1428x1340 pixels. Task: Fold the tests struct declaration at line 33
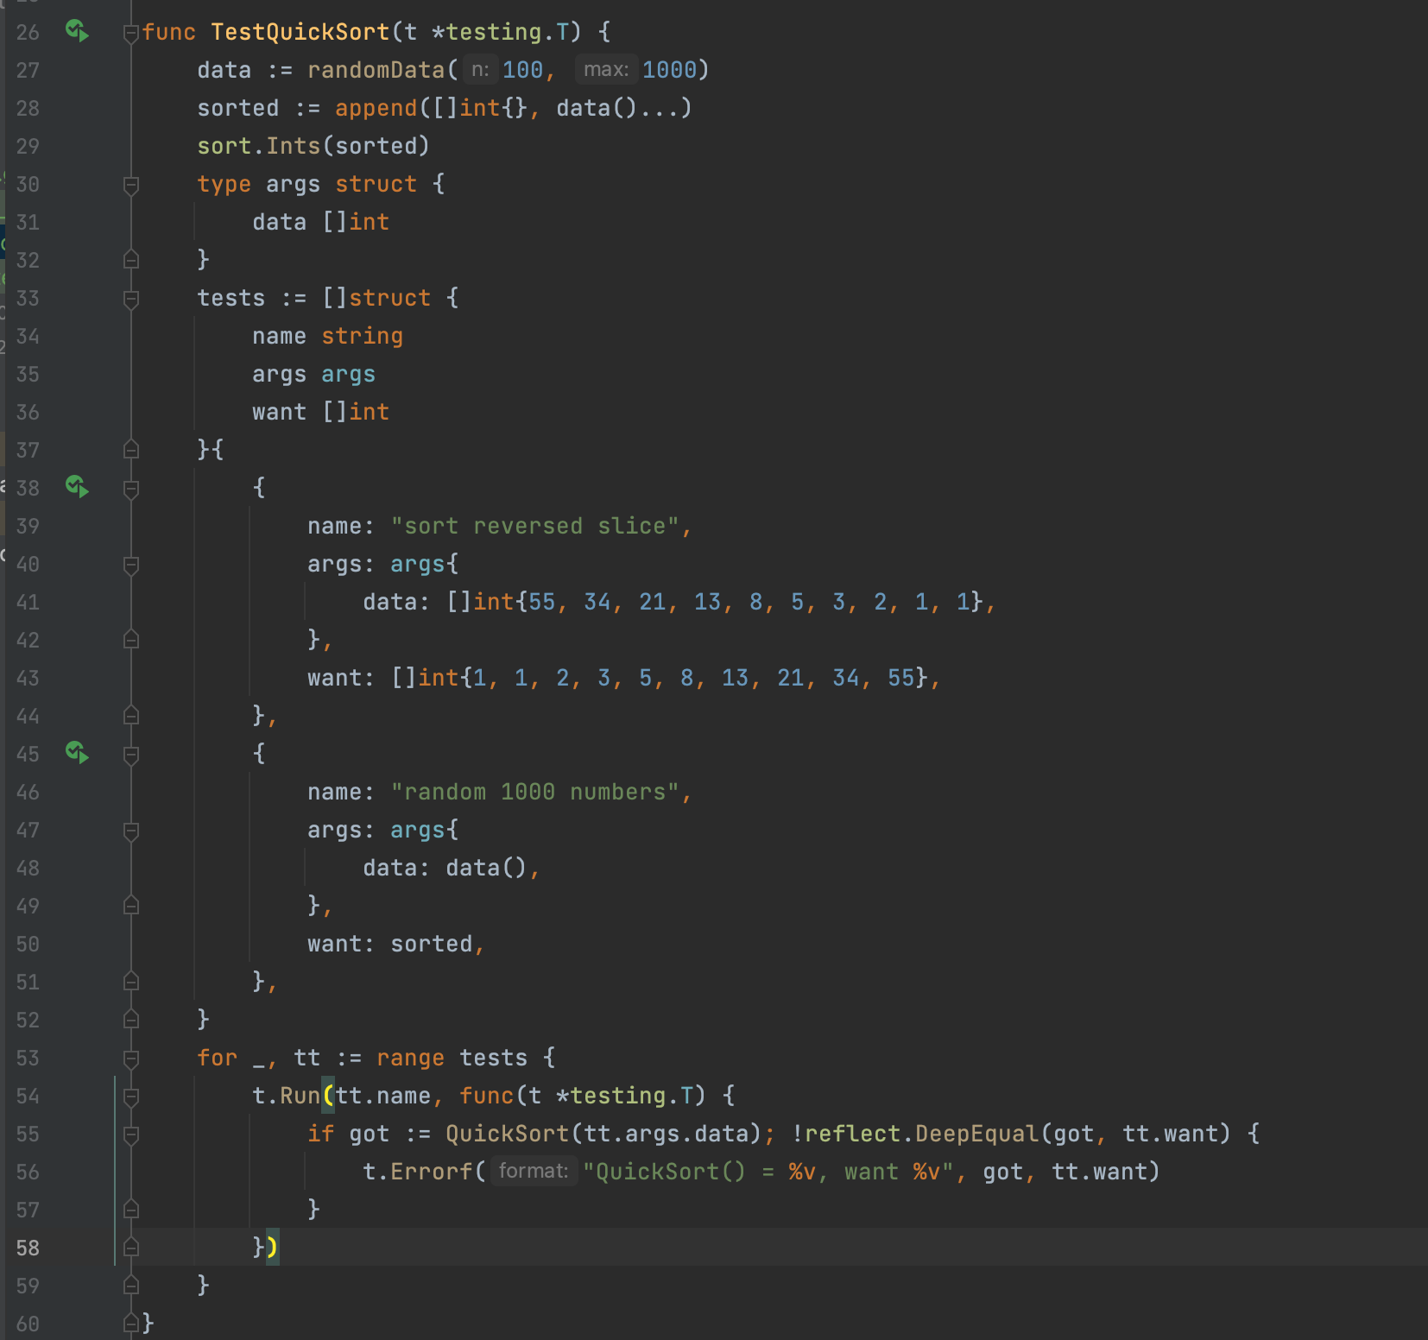131,299
